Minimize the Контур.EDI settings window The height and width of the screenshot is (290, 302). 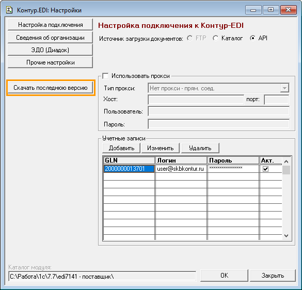coord(253,10)
